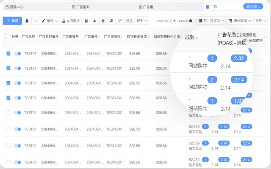Click the columns icon beside 栏

coord(200,21)
